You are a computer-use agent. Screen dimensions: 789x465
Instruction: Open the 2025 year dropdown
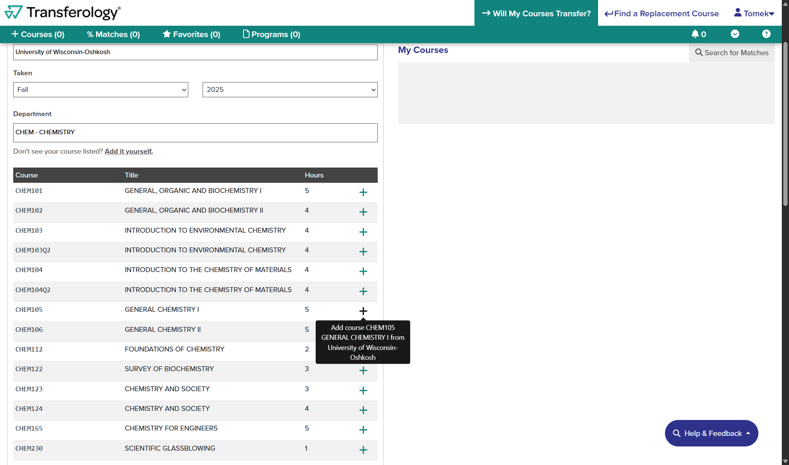pyautogui.click(x=290, y=90)
